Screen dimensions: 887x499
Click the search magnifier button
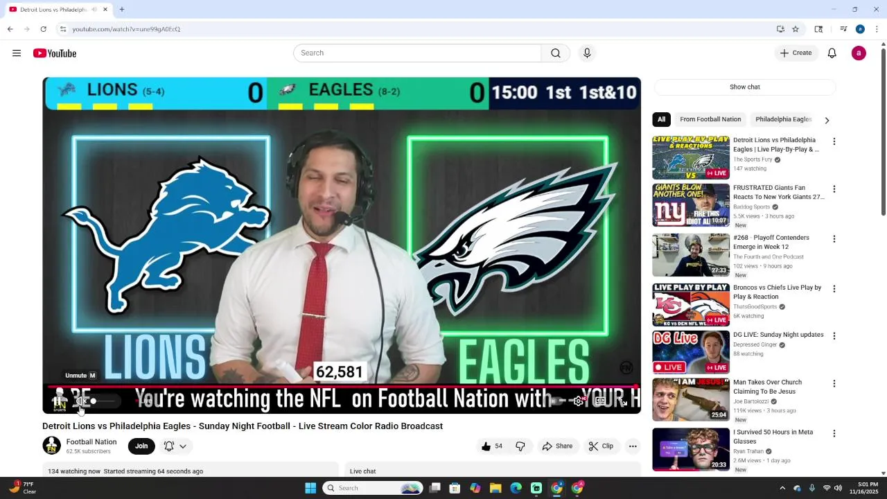[556, 53]
